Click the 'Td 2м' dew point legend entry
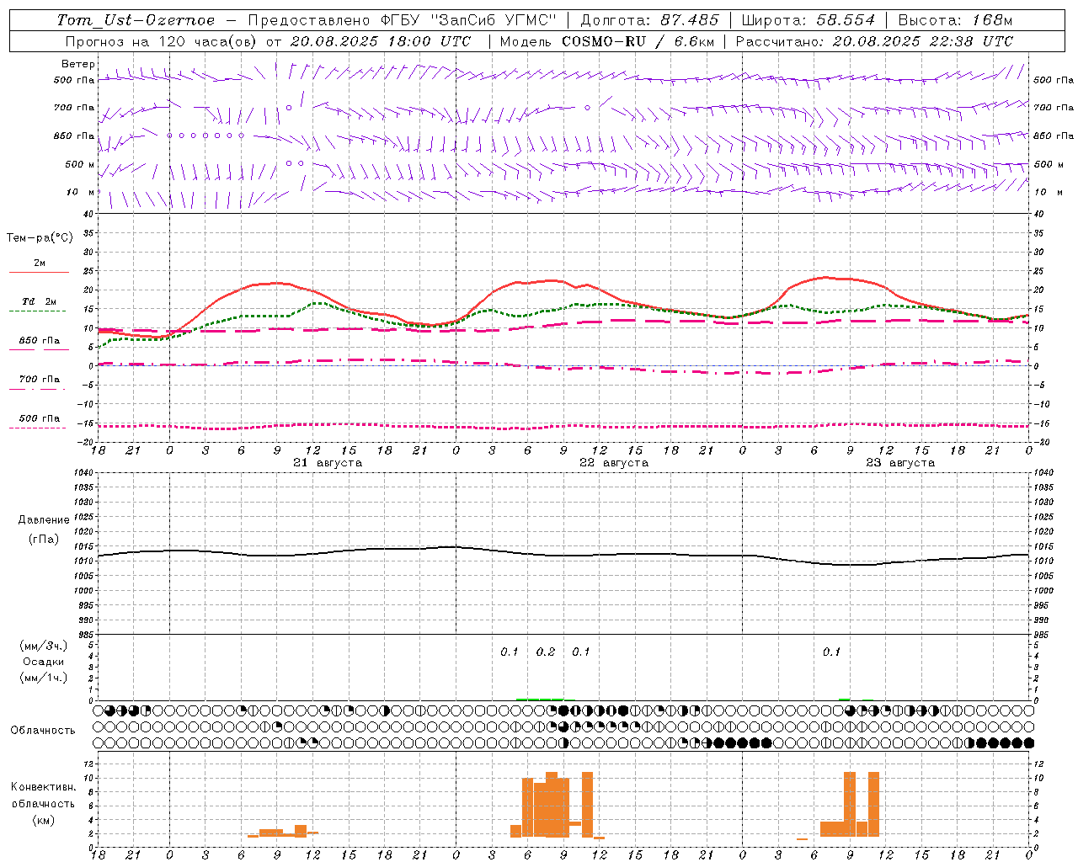Screen dimensions: 1078x862 tap(39, 301)
